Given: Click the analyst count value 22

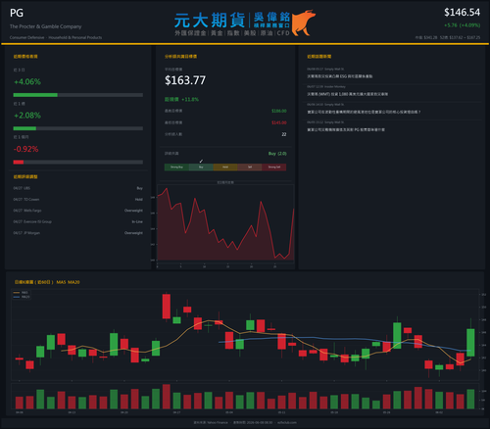Looking at the screenshot, I should (x=284, y=134).
